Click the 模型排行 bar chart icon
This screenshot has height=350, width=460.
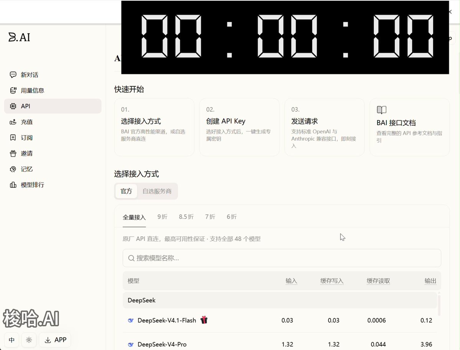(13, 185)
